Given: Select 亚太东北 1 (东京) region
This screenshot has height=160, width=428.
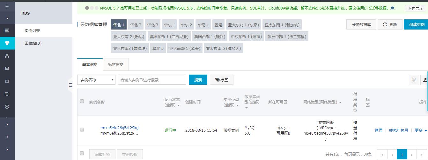Looking at the screenshot, I should coord(244,25).
